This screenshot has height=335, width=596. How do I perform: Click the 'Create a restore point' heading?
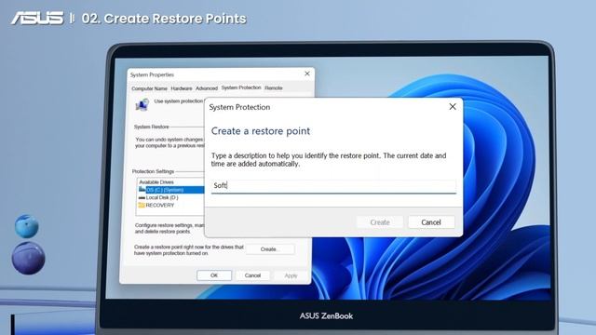click(261, 131)
